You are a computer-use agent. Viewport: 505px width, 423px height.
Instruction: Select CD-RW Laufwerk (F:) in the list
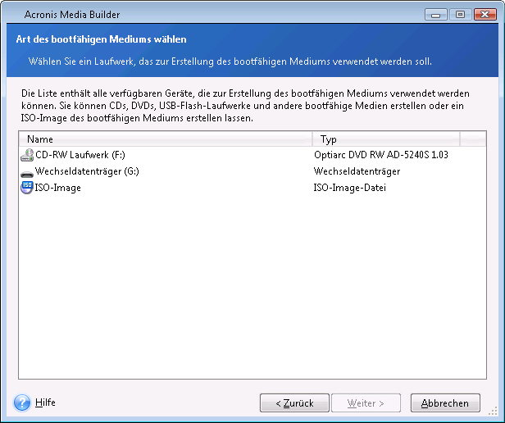point(80,155)
